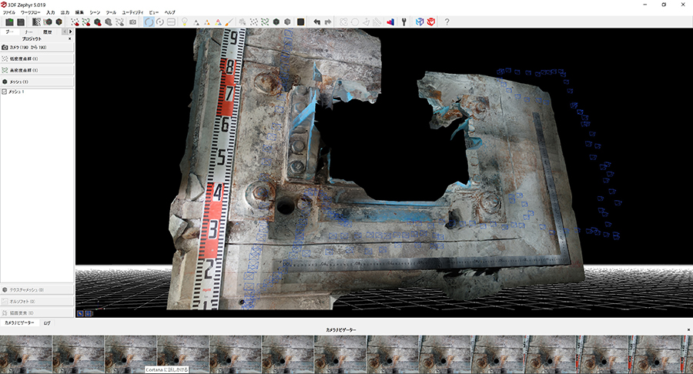The width and height of the screenshot is (693, 374).
Task: Switch to the 履歴 panel tab
Action: [47, 32]
